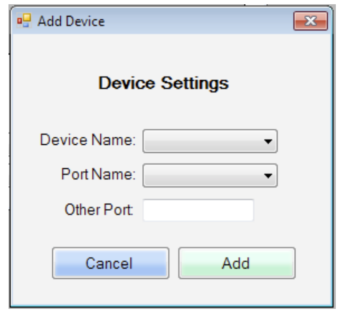Focus the Other Port text field
This screenshot has height=315, width=341.
pos(198,210)
